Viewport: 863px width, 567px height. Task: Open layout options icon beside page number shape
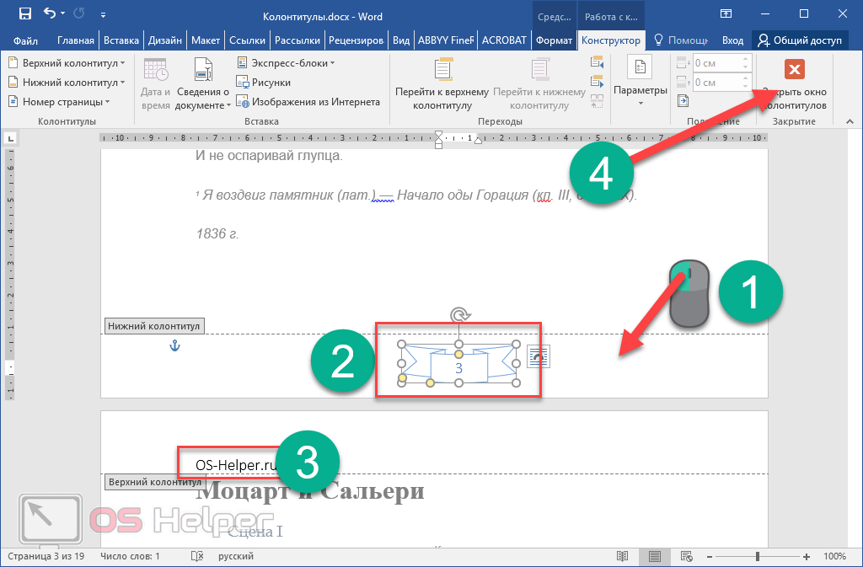coord(537,358)
